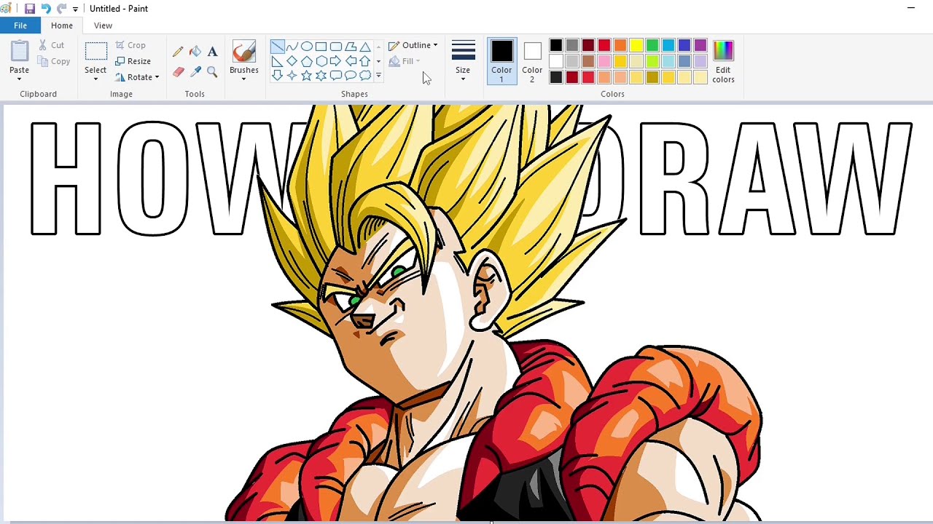Choose the Pentagon shape
The image size is (933, 524).
306,61
